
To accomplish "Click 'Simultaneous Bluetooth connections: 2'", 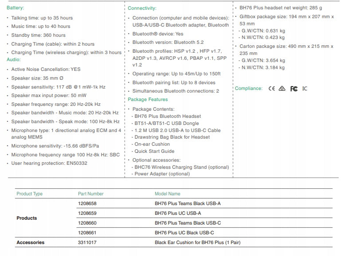I will pos(176,91).
